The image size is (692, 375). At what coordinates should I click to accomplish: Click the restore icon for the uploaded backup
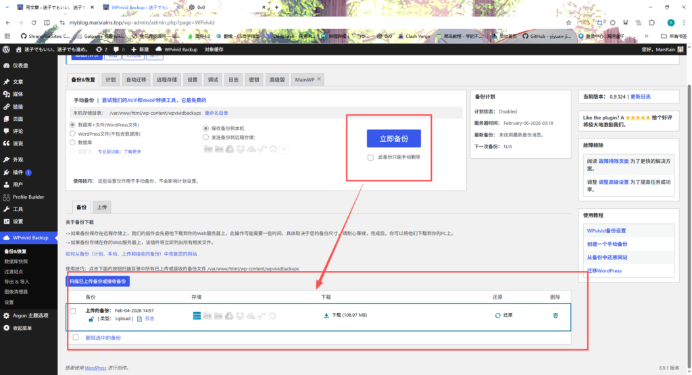tap(498, 315)
